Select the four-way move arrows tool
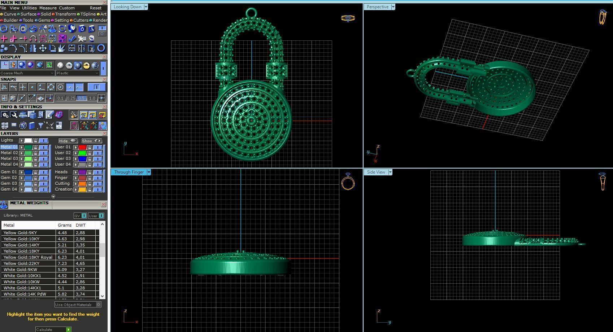Viewport: 613px width, 332px height. pos(43,48)
